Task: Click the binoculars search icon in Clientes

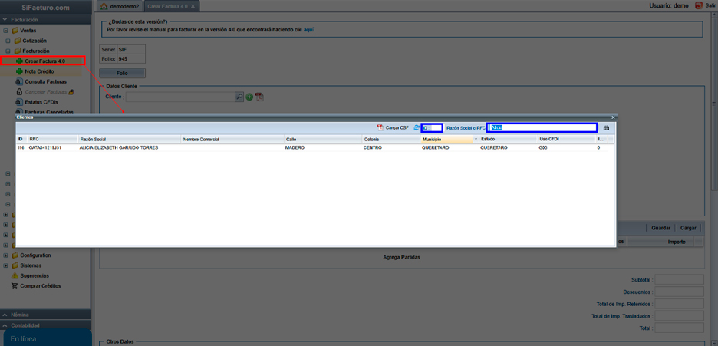Action: pyautogui.click(x=607, y=128)
